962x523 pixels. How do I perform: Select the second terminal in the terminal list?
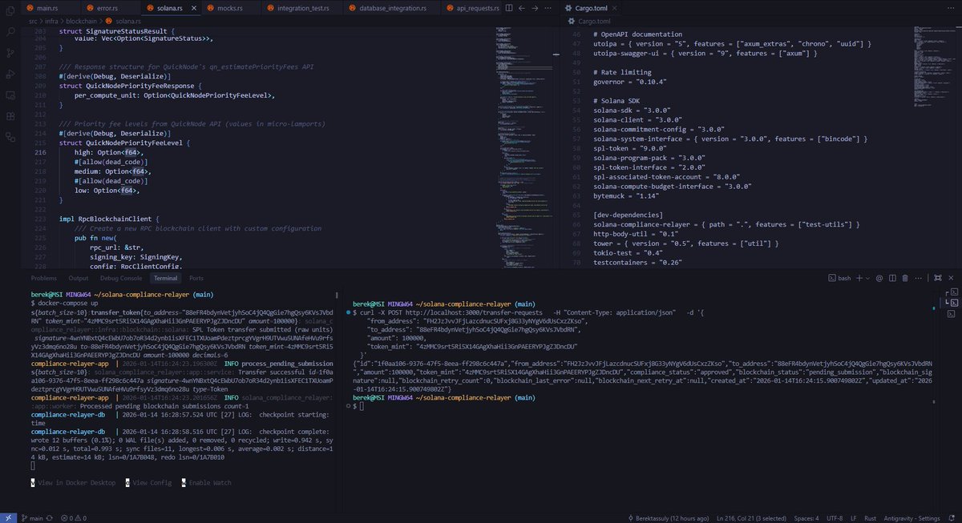[x=953, y=302]
